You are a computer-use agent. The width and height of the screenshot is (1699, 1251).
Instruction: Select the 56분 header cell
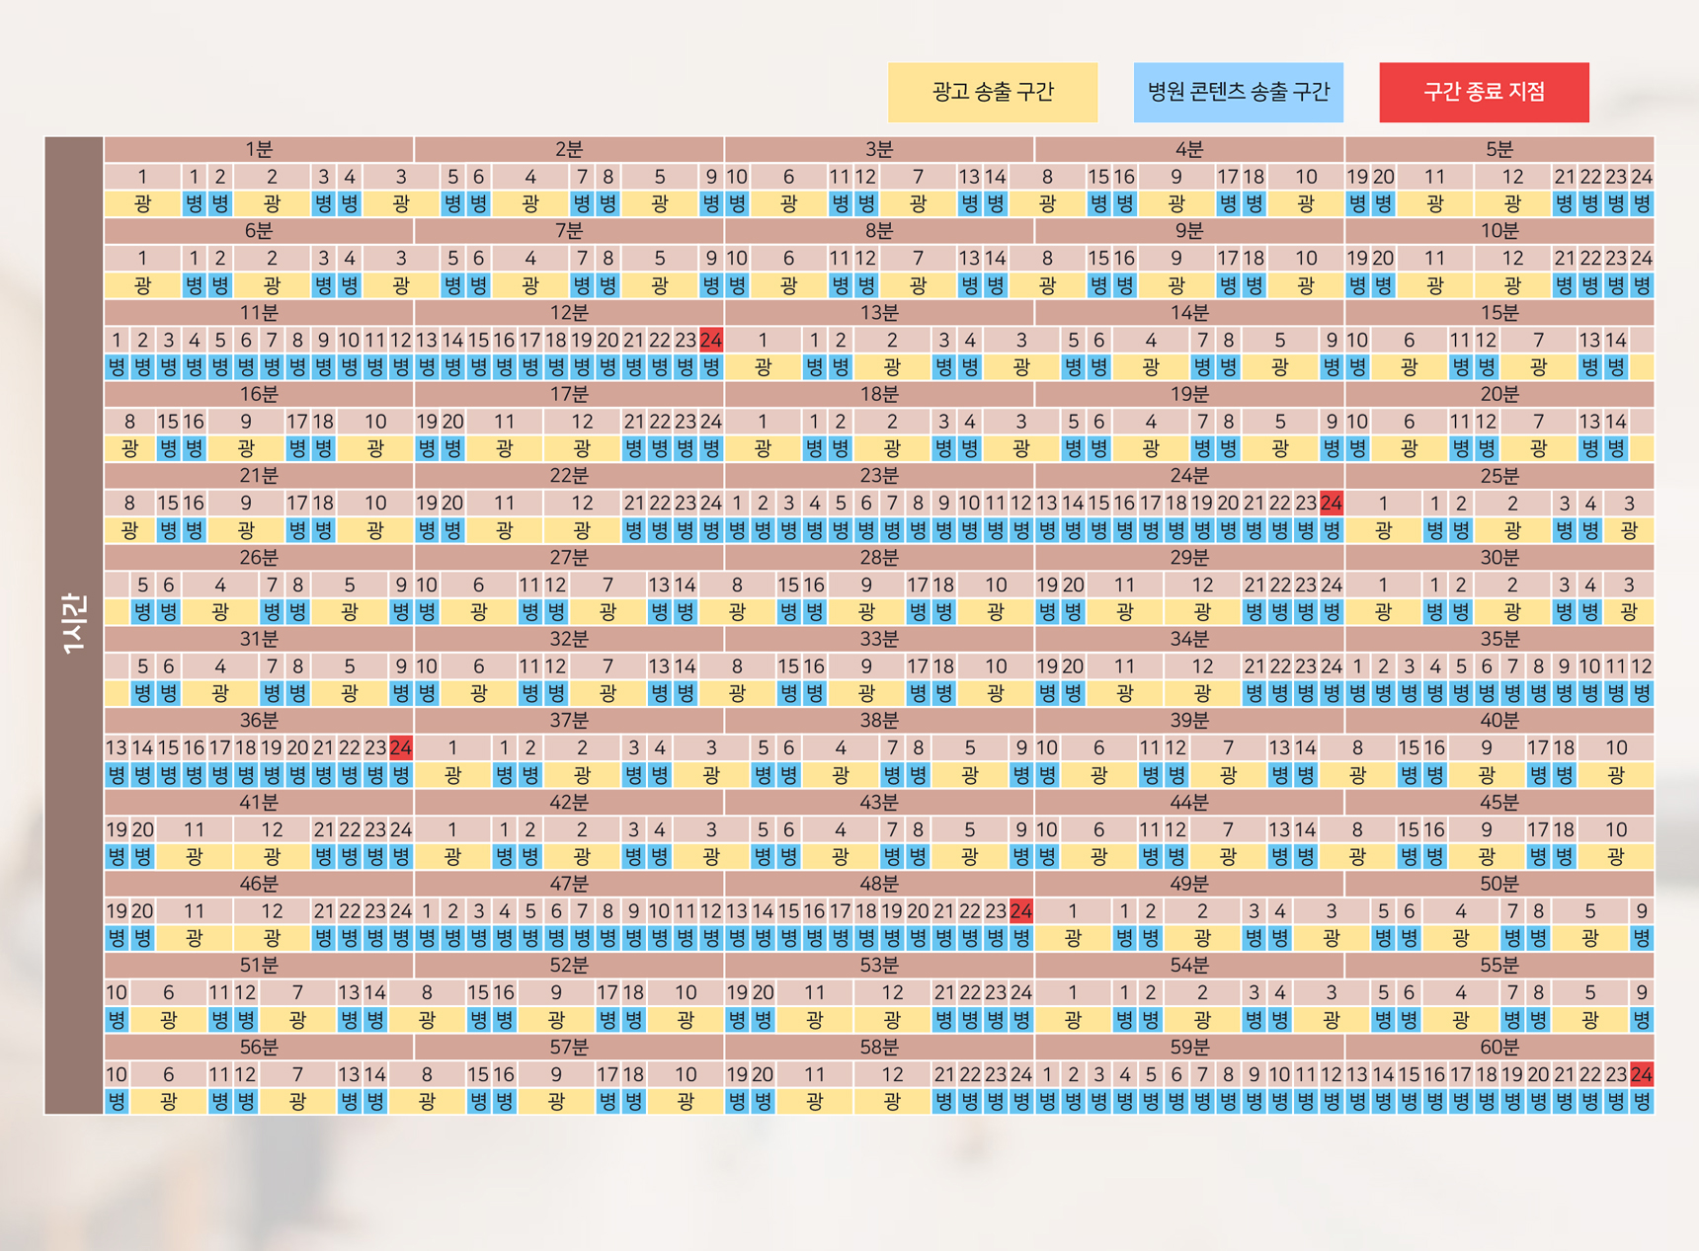(x=259, y=1047)
